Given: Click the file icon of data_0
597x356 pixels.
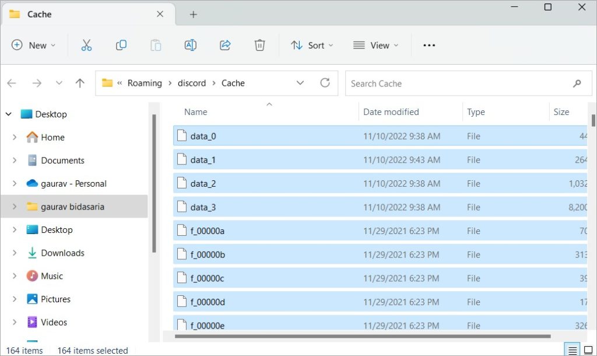Looking at the screenshot, I should 182,136.
